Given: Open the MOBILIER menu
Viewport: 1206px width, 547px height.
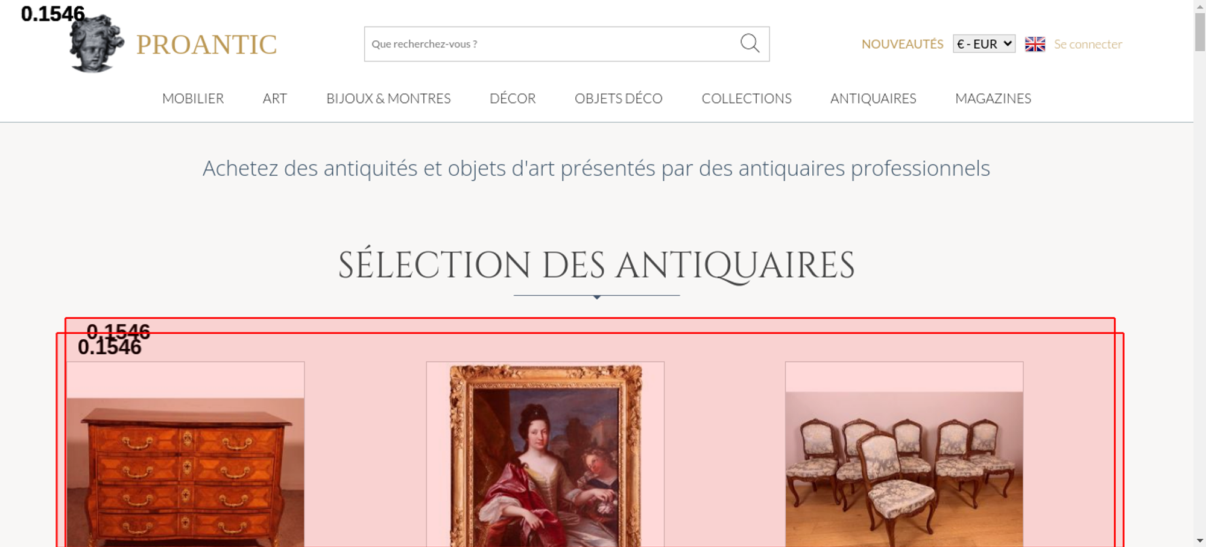Looking at the screenshot, I should click(x=193, y=98).
